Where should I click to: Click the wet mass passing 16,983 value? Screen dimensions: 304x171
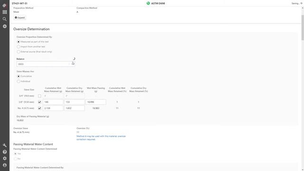96,108
